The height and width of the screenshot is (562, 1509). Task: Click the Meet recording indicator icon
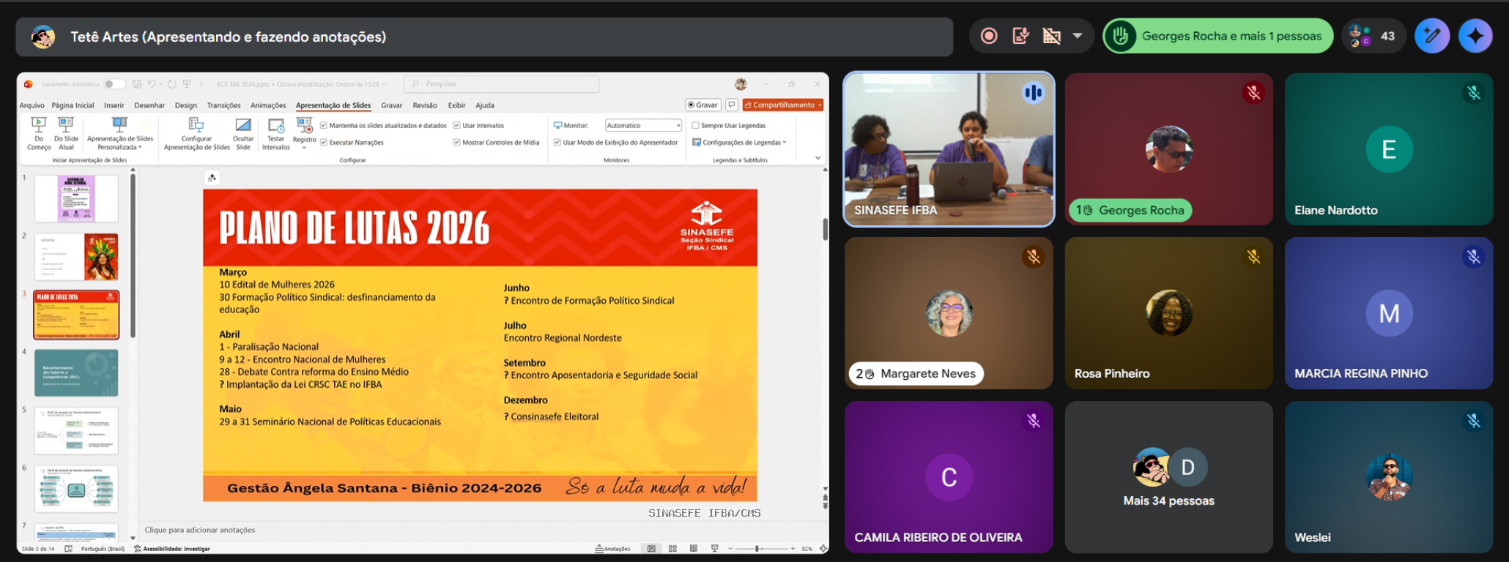click(989, 36)
